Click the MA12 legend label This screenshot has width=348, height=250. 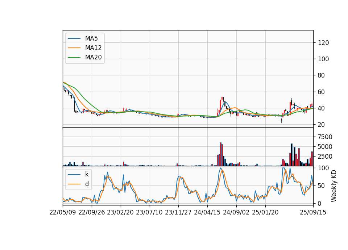(x=93, y=48)
